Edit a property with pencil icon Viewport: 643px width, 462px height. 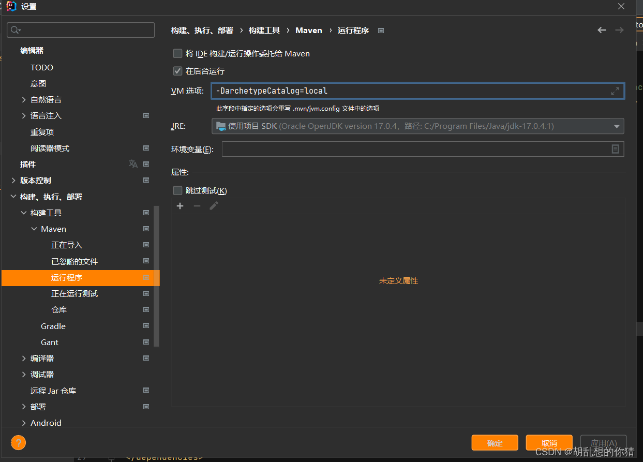(x=214, y=205)
